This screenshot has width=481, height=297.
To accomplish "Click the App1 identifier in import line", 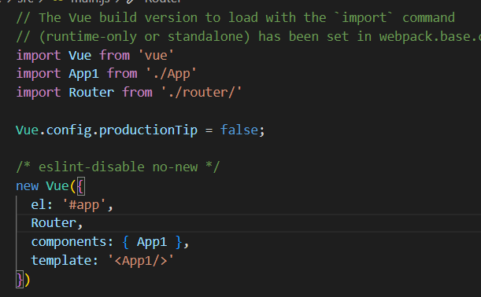I will 83,74.
